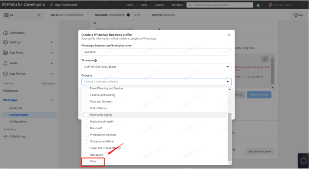Viewport: 309px width, 169px height.
Task: Open the My Apps menu
Action: click(x=177, y=5)
